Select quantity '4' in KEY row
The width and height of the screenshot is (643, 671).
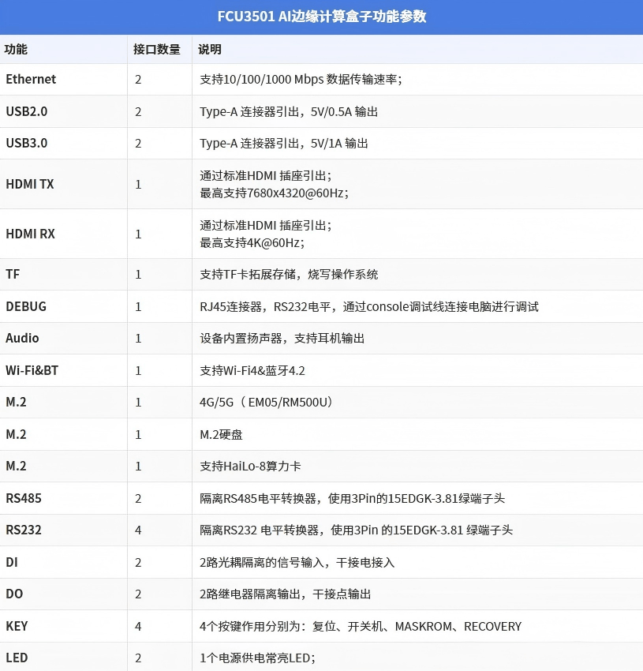click(138, 627)
